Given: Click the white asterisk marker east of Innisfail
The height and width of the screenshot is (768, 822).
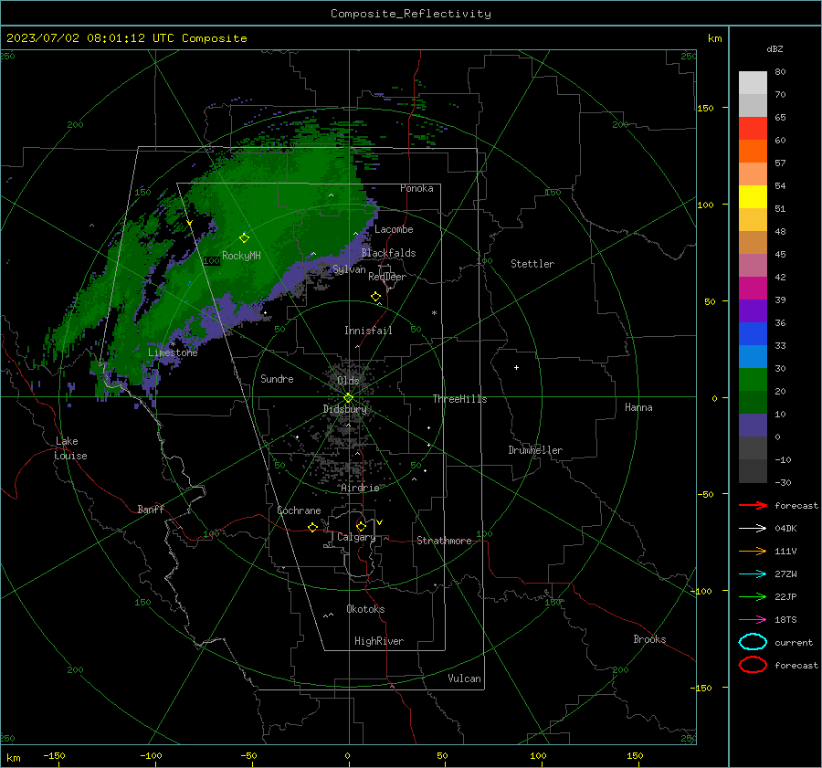Looking at the screenshot, I should [x=434, y=313].
